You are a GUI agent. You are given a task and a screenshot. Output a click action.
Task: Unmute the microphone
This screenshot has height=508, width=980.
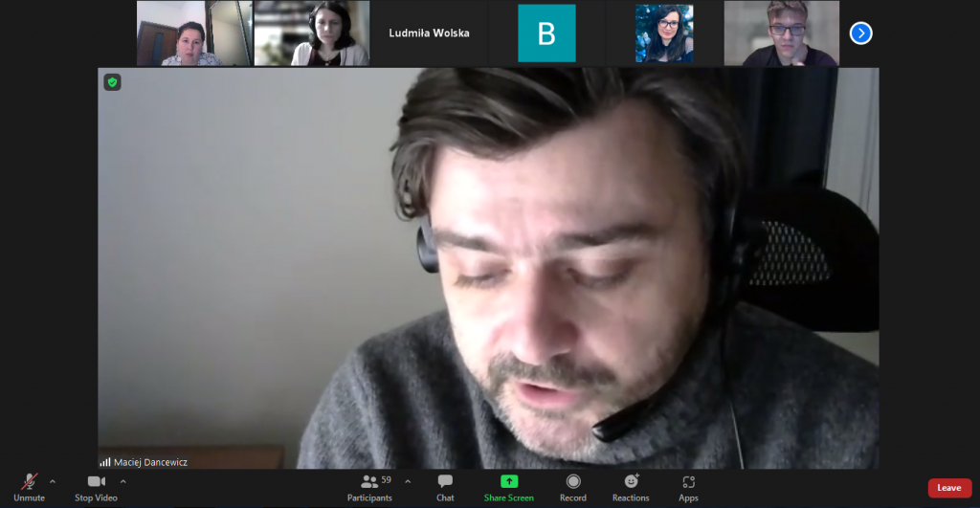[29, 486]
